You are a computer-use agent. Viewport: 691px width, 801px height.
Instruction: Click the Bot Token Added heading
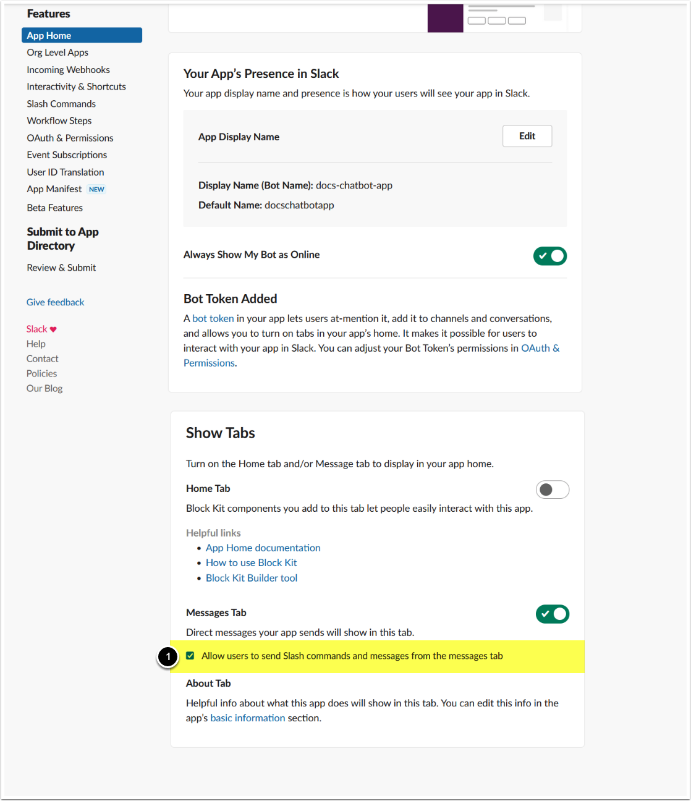coord(231,299)
